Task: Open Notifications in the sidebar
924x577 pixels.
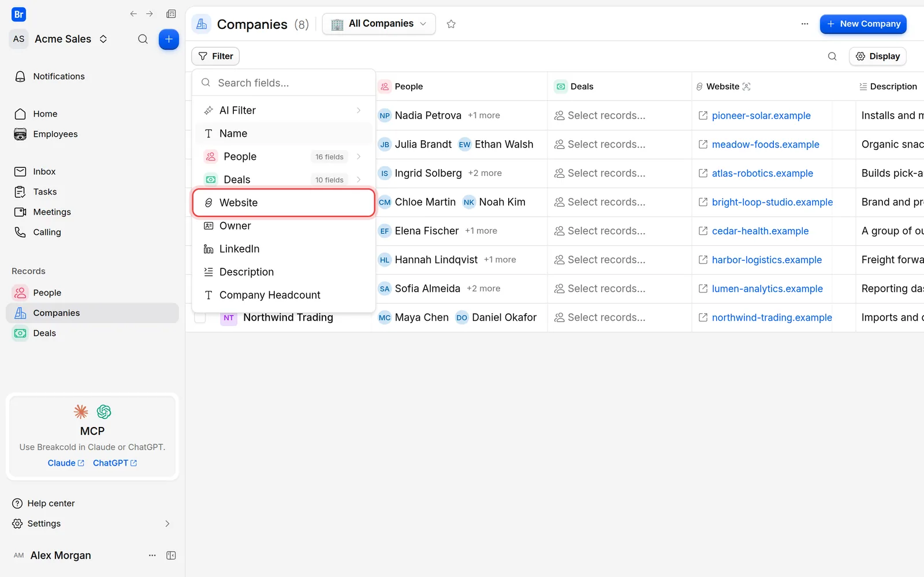Action: 92,77
